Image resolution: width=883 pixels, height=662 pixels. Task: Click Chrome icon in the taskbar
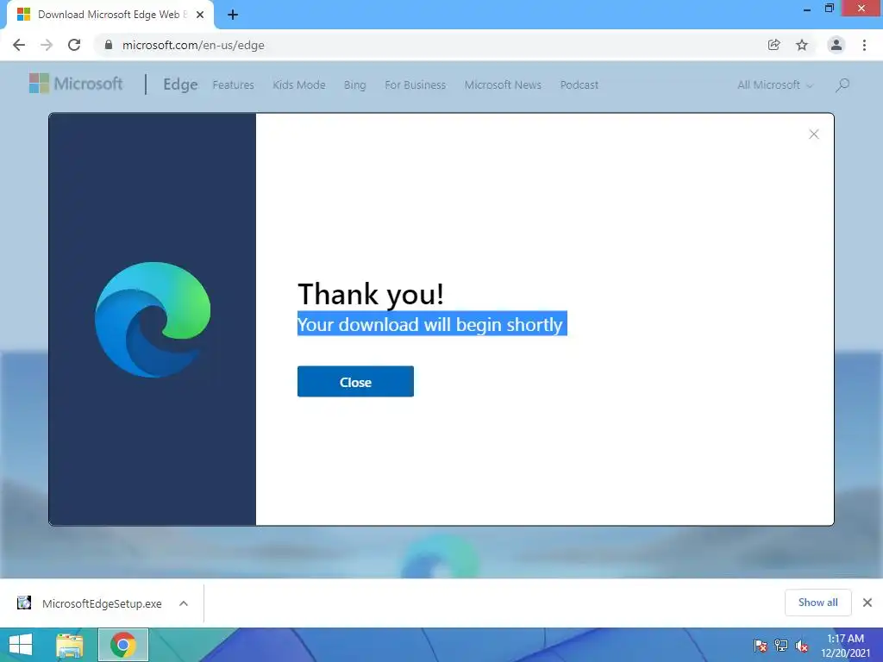click(123, 645)
